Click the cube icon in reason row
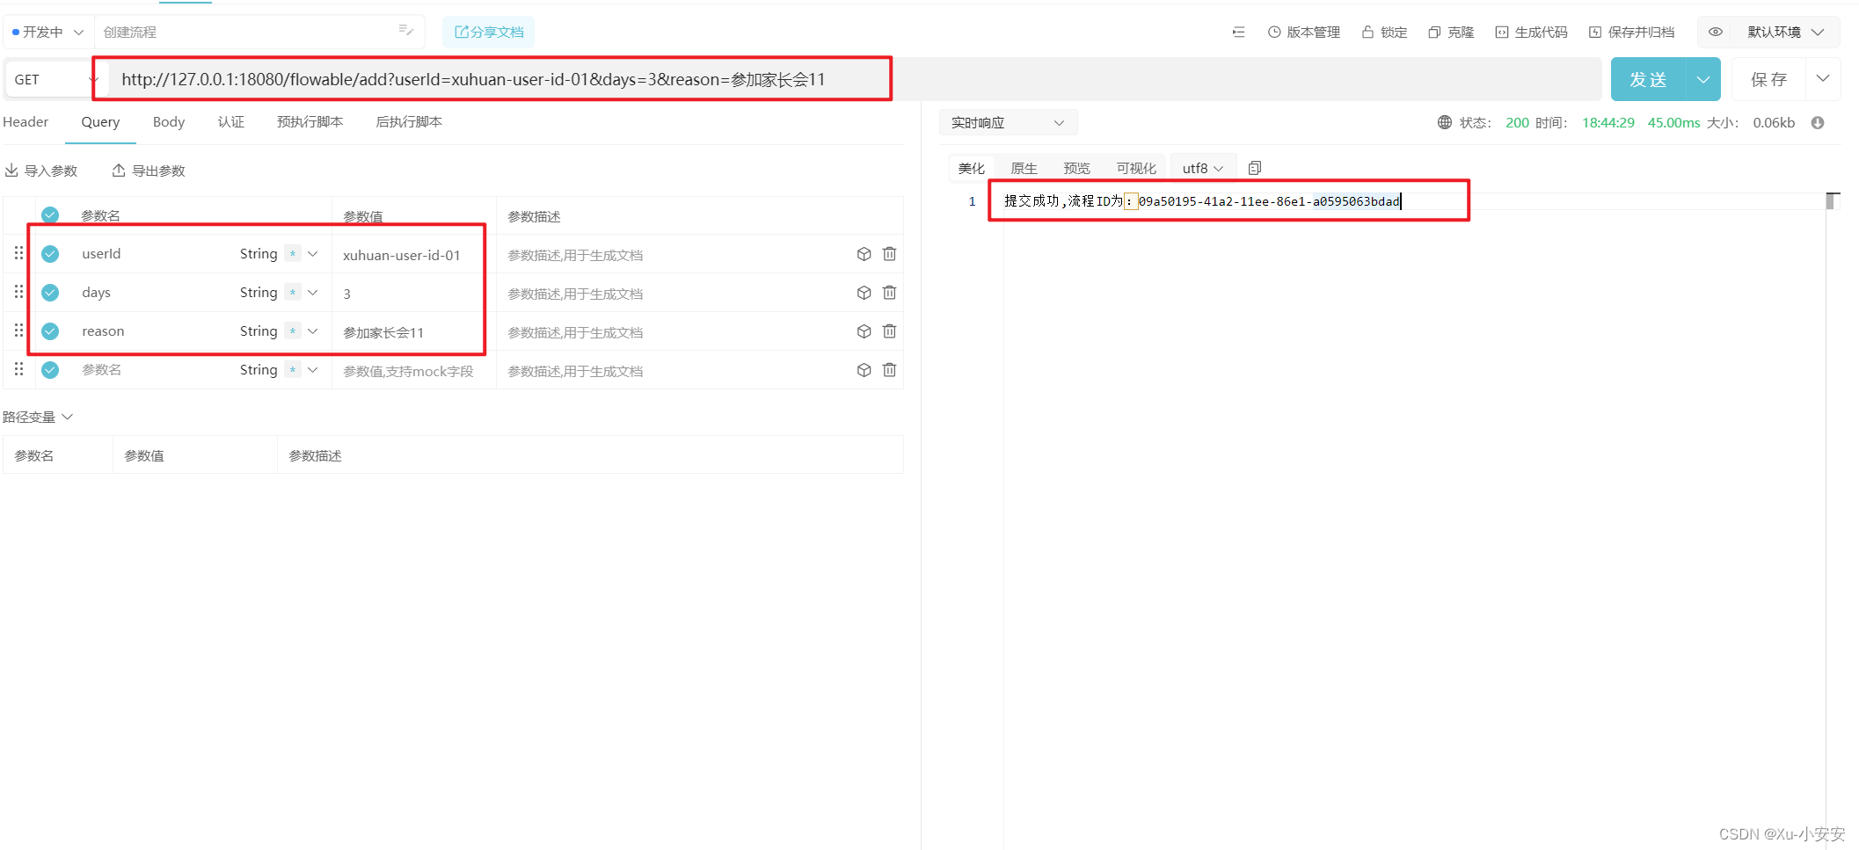The width and height of the screenshot is (1859, 850). (x=864, y=331)
